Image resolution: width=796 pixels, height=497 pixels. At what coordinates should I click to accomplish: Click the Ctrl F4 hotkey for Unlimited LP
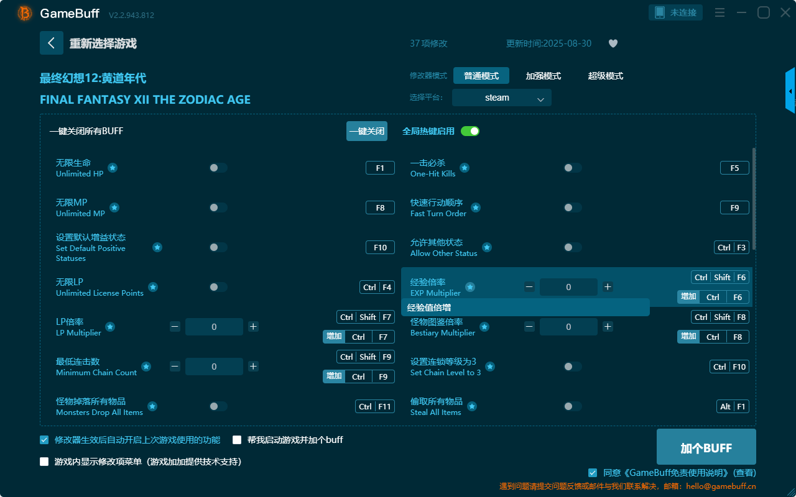(x=377, y=287)
